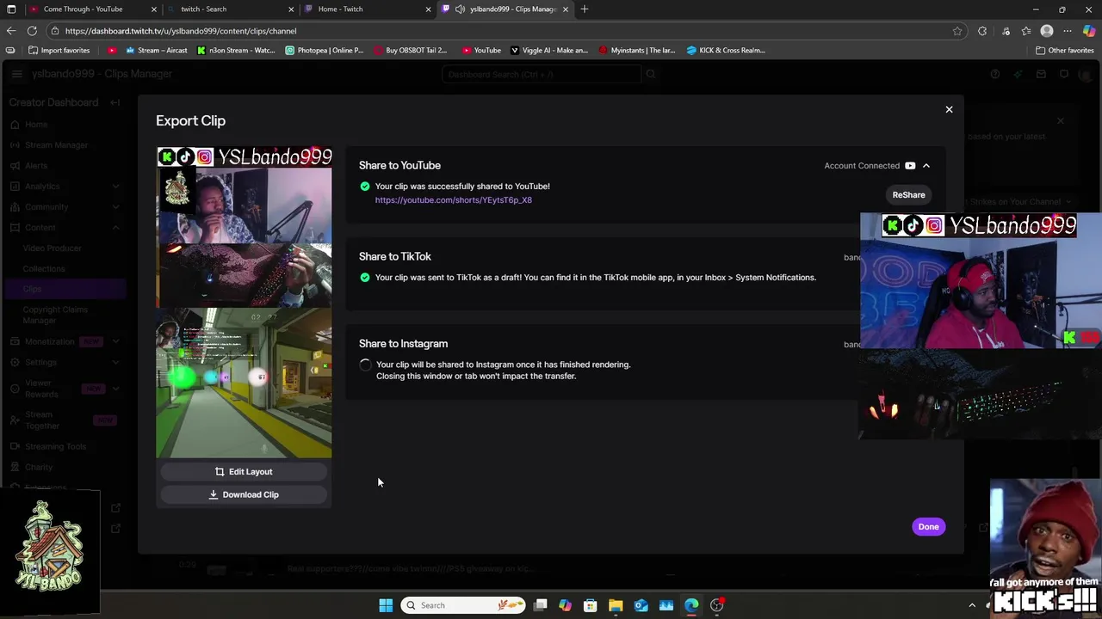Click the Twitch dashboard hamburger menu

click(16, 74)
